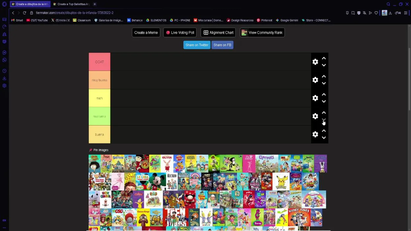Open PC - IPHONE bookmark
The width and height of the screenshot is (411, 231).
pos(180,20)
